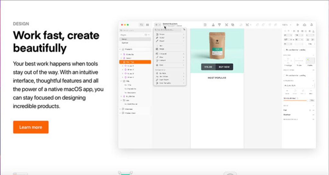Screen dimensions: 329x175
Task: Open the transform tools dropdown in toolbar
Action: [x=248, y=25]
